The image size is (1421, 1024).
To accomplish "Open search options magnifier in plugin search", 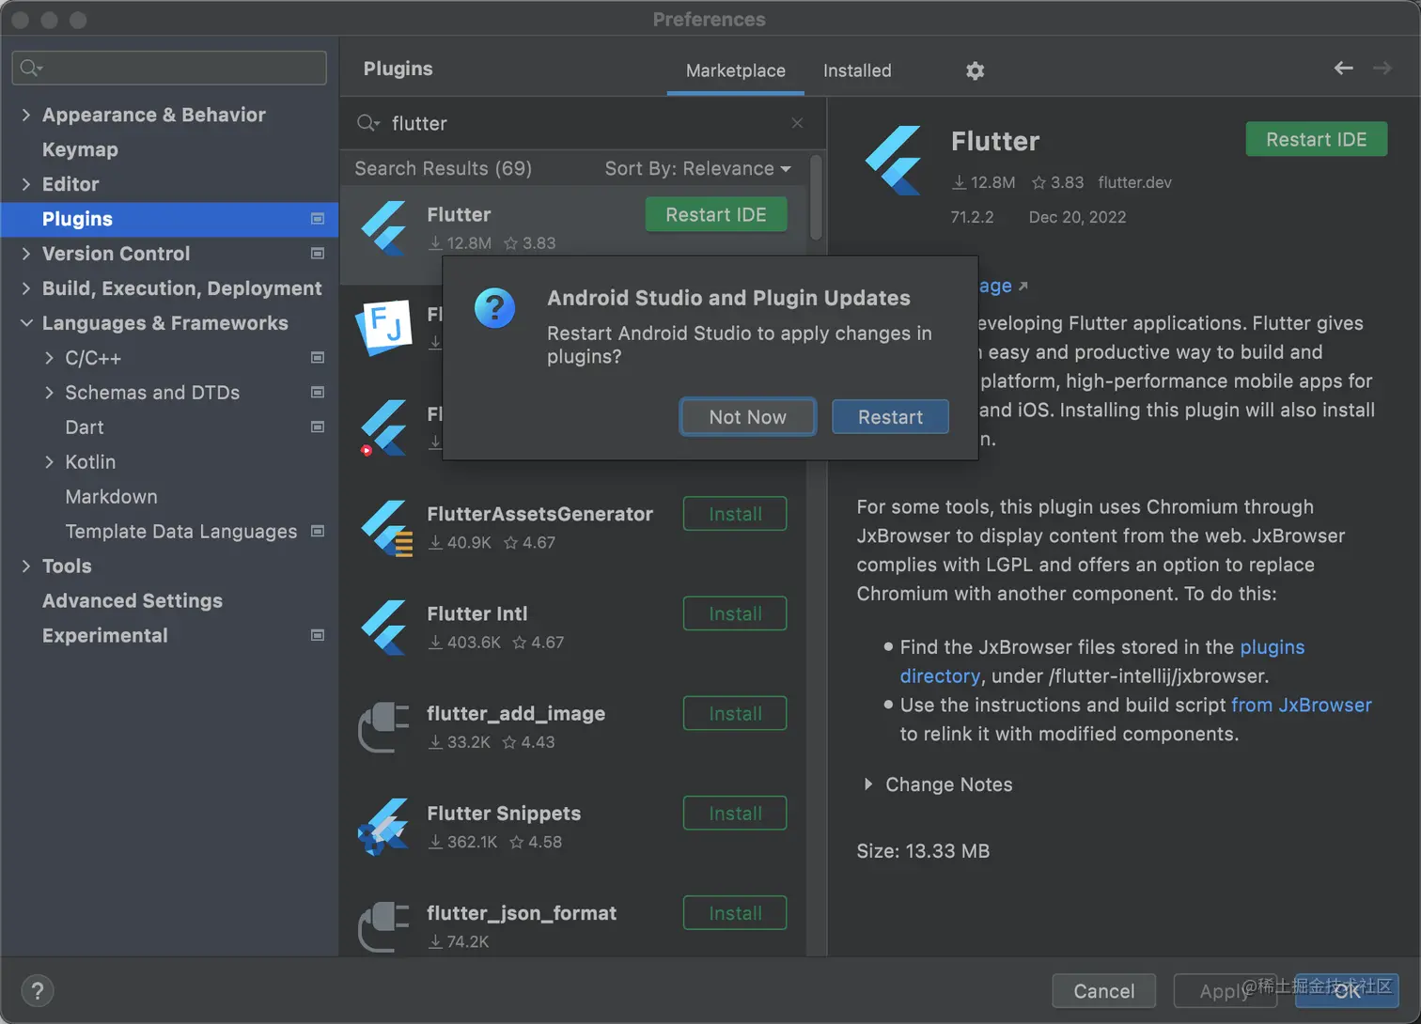I will [x=367, y=123].
